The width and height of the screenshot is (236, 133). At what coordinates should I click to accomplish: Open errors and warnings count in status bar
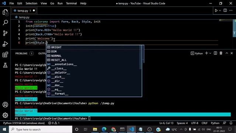[x=54, y=123]
